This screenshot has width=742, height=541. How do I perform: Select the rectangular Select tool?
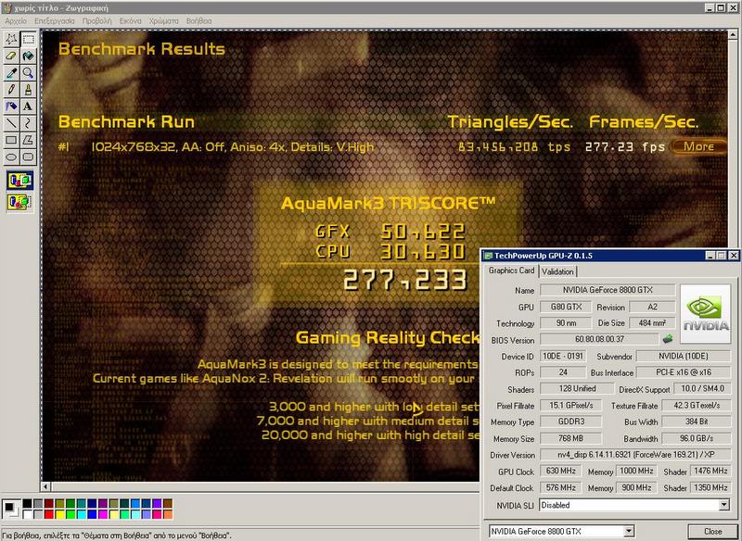[28, 39]
